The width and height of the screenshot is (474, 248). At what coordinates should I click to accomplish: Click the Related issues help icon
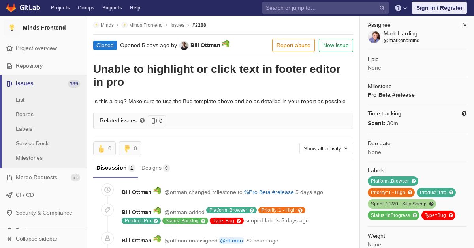(142, 120)
